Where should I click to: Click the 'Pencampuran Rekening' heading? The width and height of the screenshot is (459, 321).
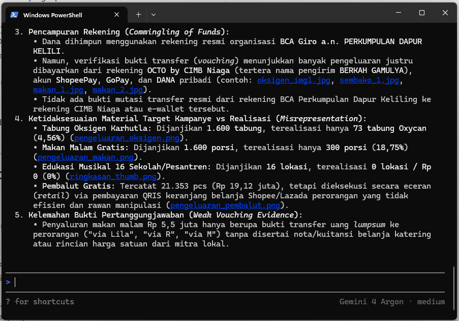(x=74, y=32)
